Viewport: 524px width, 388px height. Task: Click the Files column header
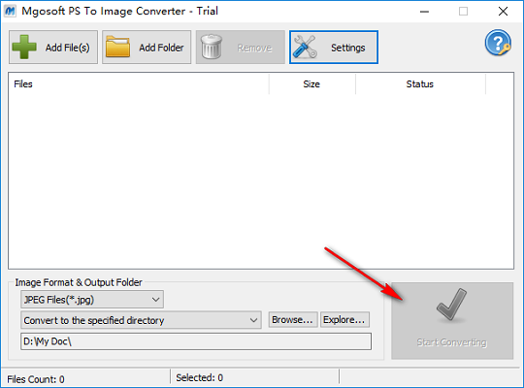point(139,84)
